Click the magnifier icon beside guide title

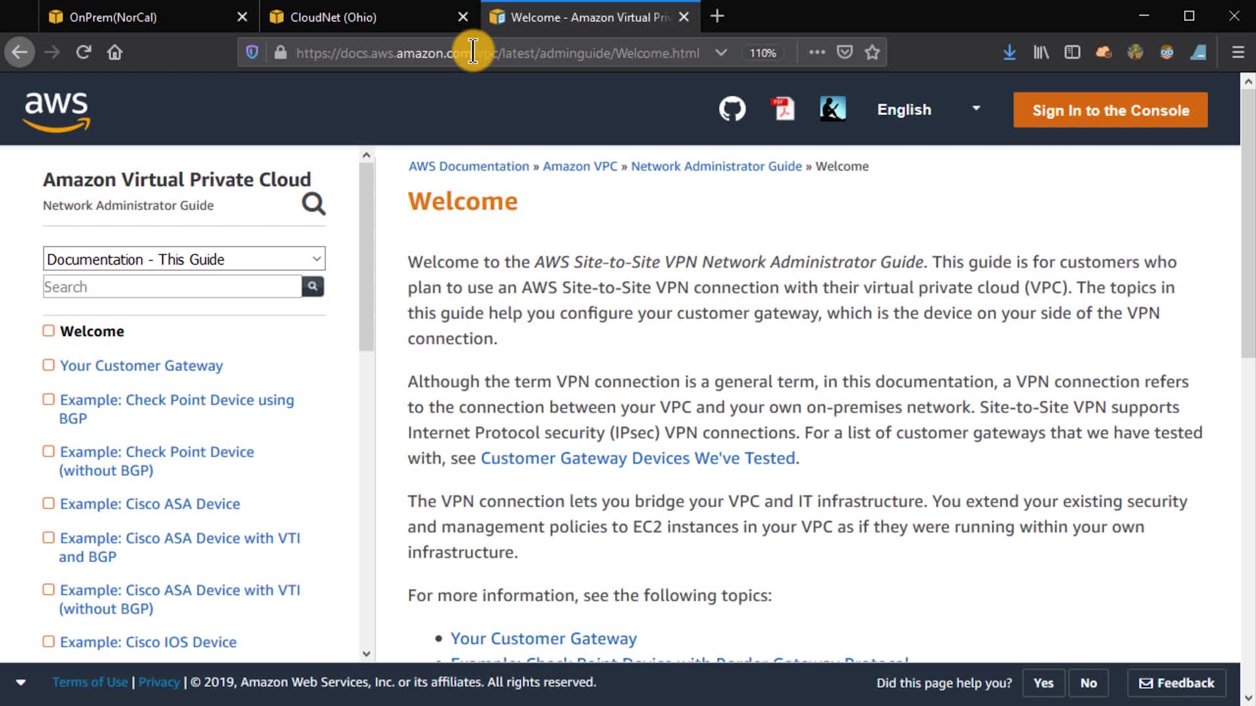pyautogui.click(x=313, y=204)
